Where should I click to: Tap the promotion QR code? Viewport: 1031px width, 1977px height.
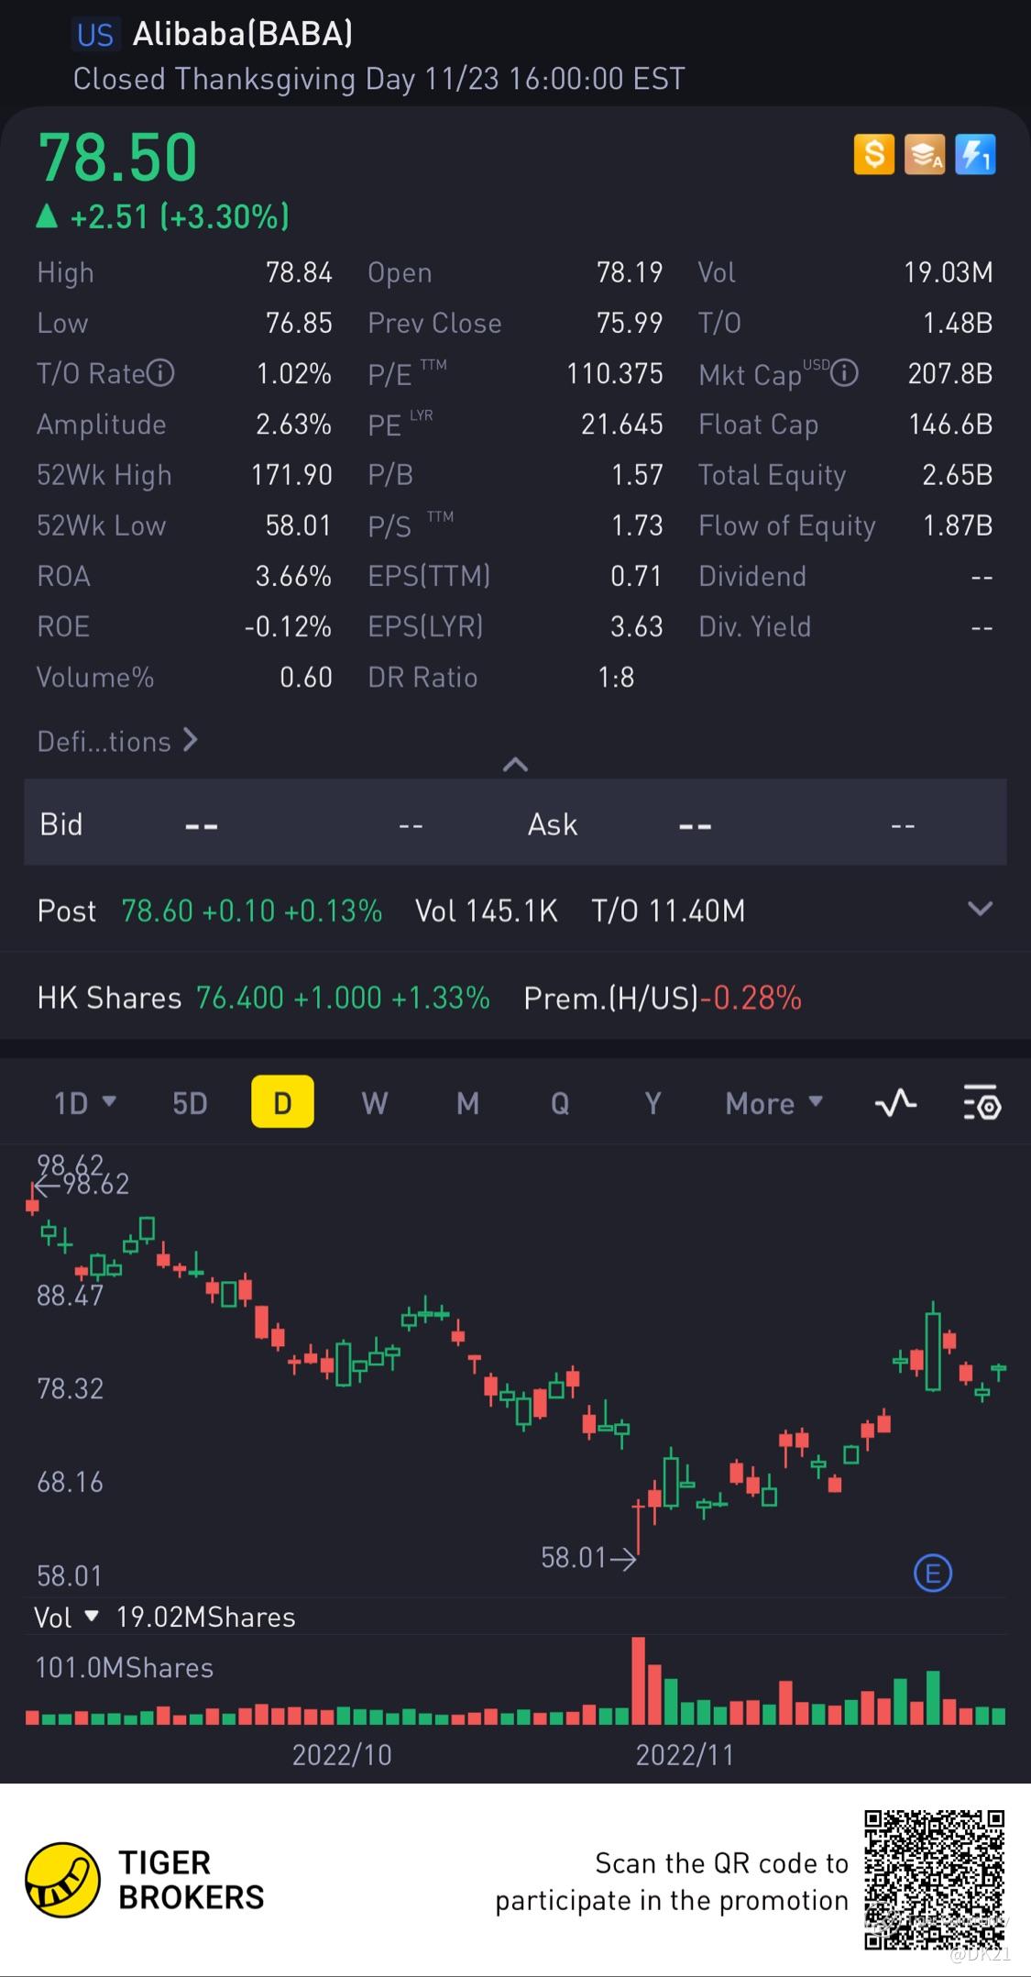coord(935,1880)
